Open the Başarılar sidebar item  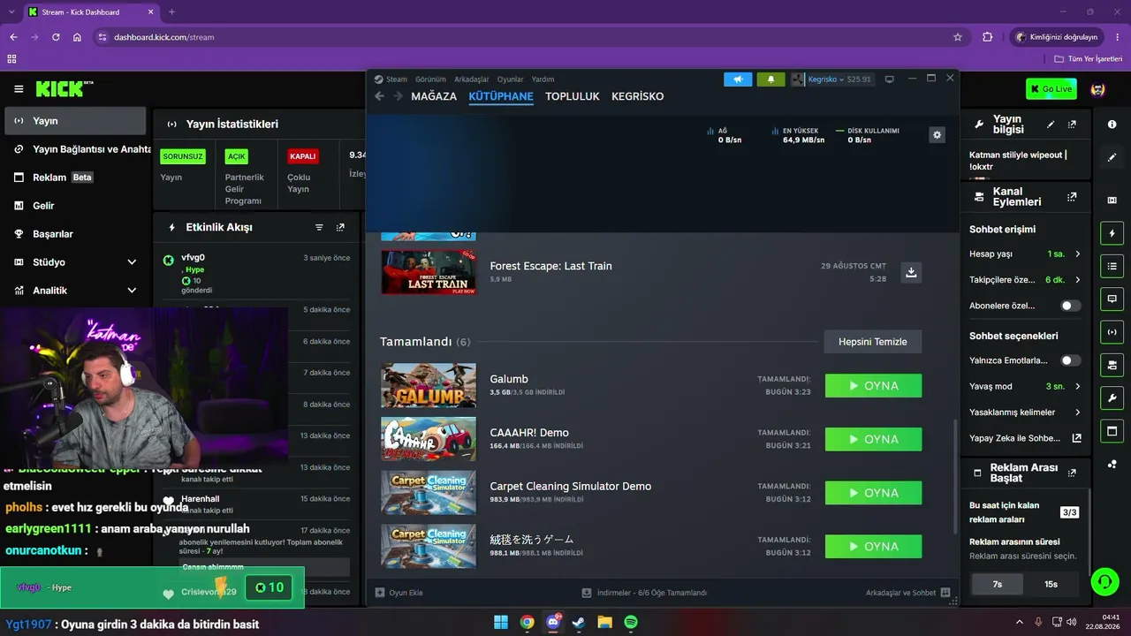click(x=75, y=234)
